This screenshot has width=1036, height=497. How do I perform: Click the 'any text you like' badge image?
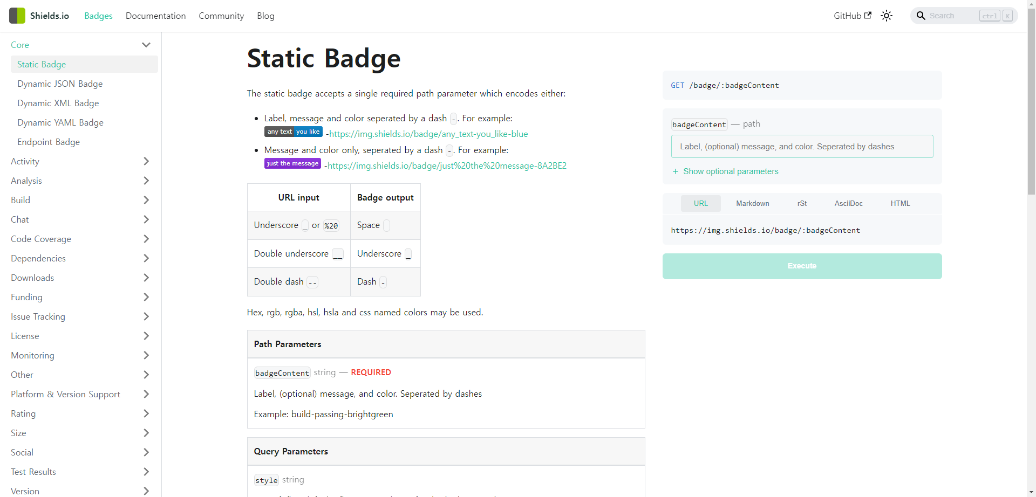point(294,132)
